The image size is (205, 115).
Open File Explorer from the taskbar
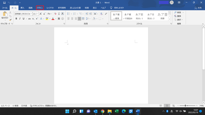[x=109, y=111]
